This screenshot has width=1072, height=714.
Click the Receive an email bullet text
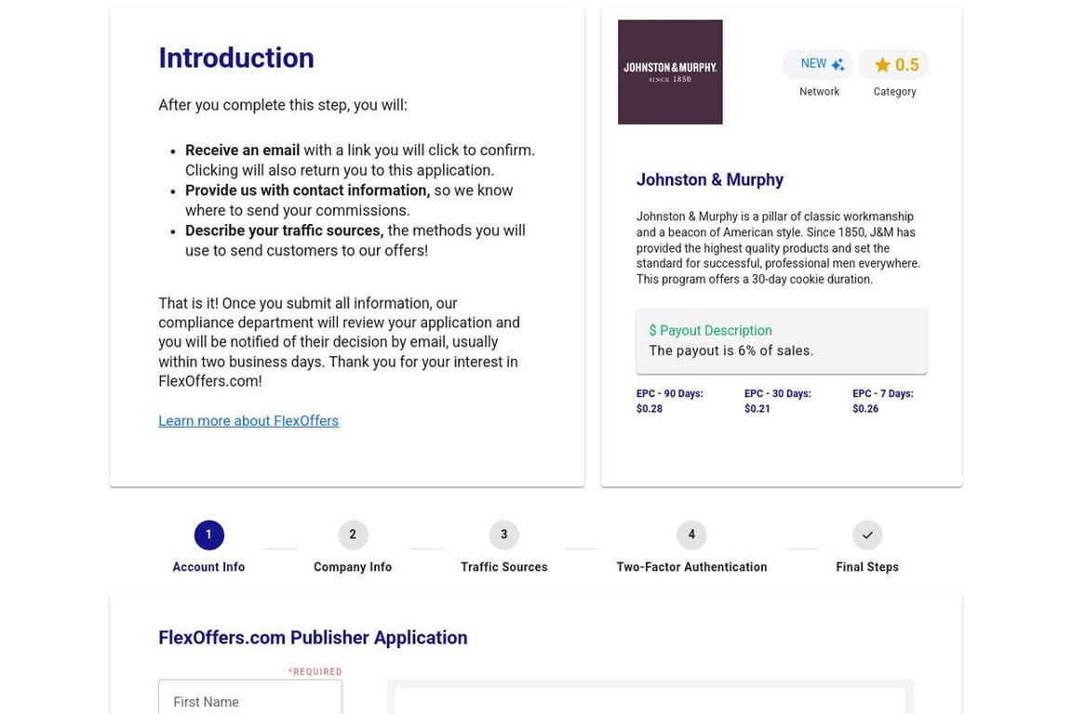point(360,160)
